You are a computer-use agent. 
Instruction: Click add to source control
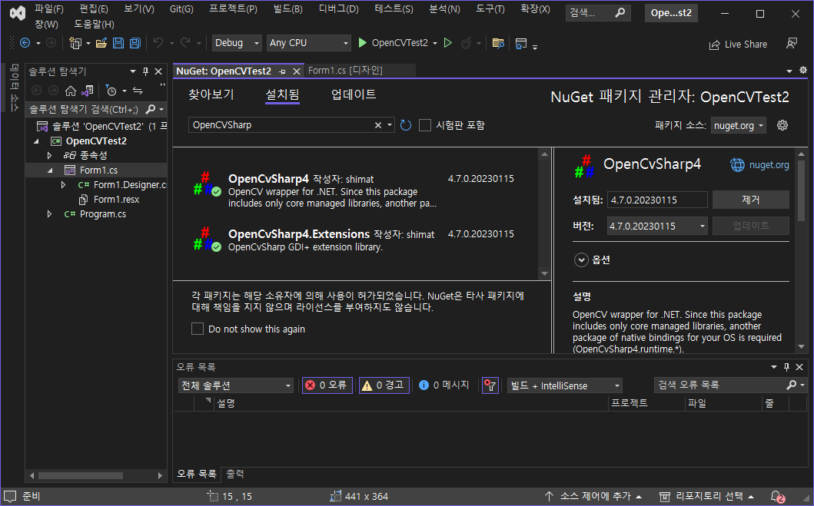tap(594, 497)
